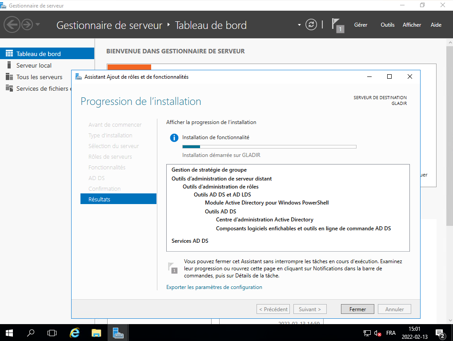Select the Type d'installation wizard step

click(110, 135)
